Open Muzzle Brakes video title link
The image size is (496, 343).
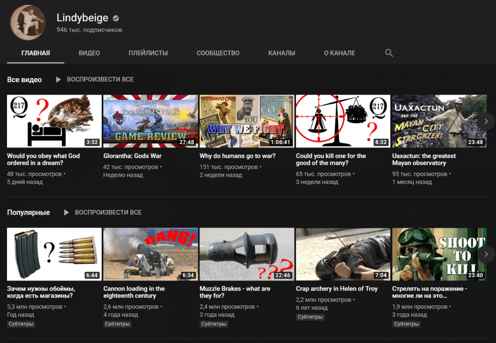235,292
